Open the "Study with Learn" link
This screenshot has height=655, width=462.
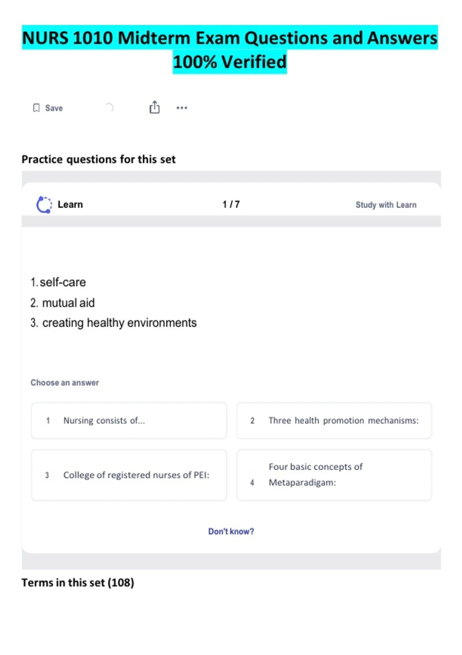(x=386, y=205)
